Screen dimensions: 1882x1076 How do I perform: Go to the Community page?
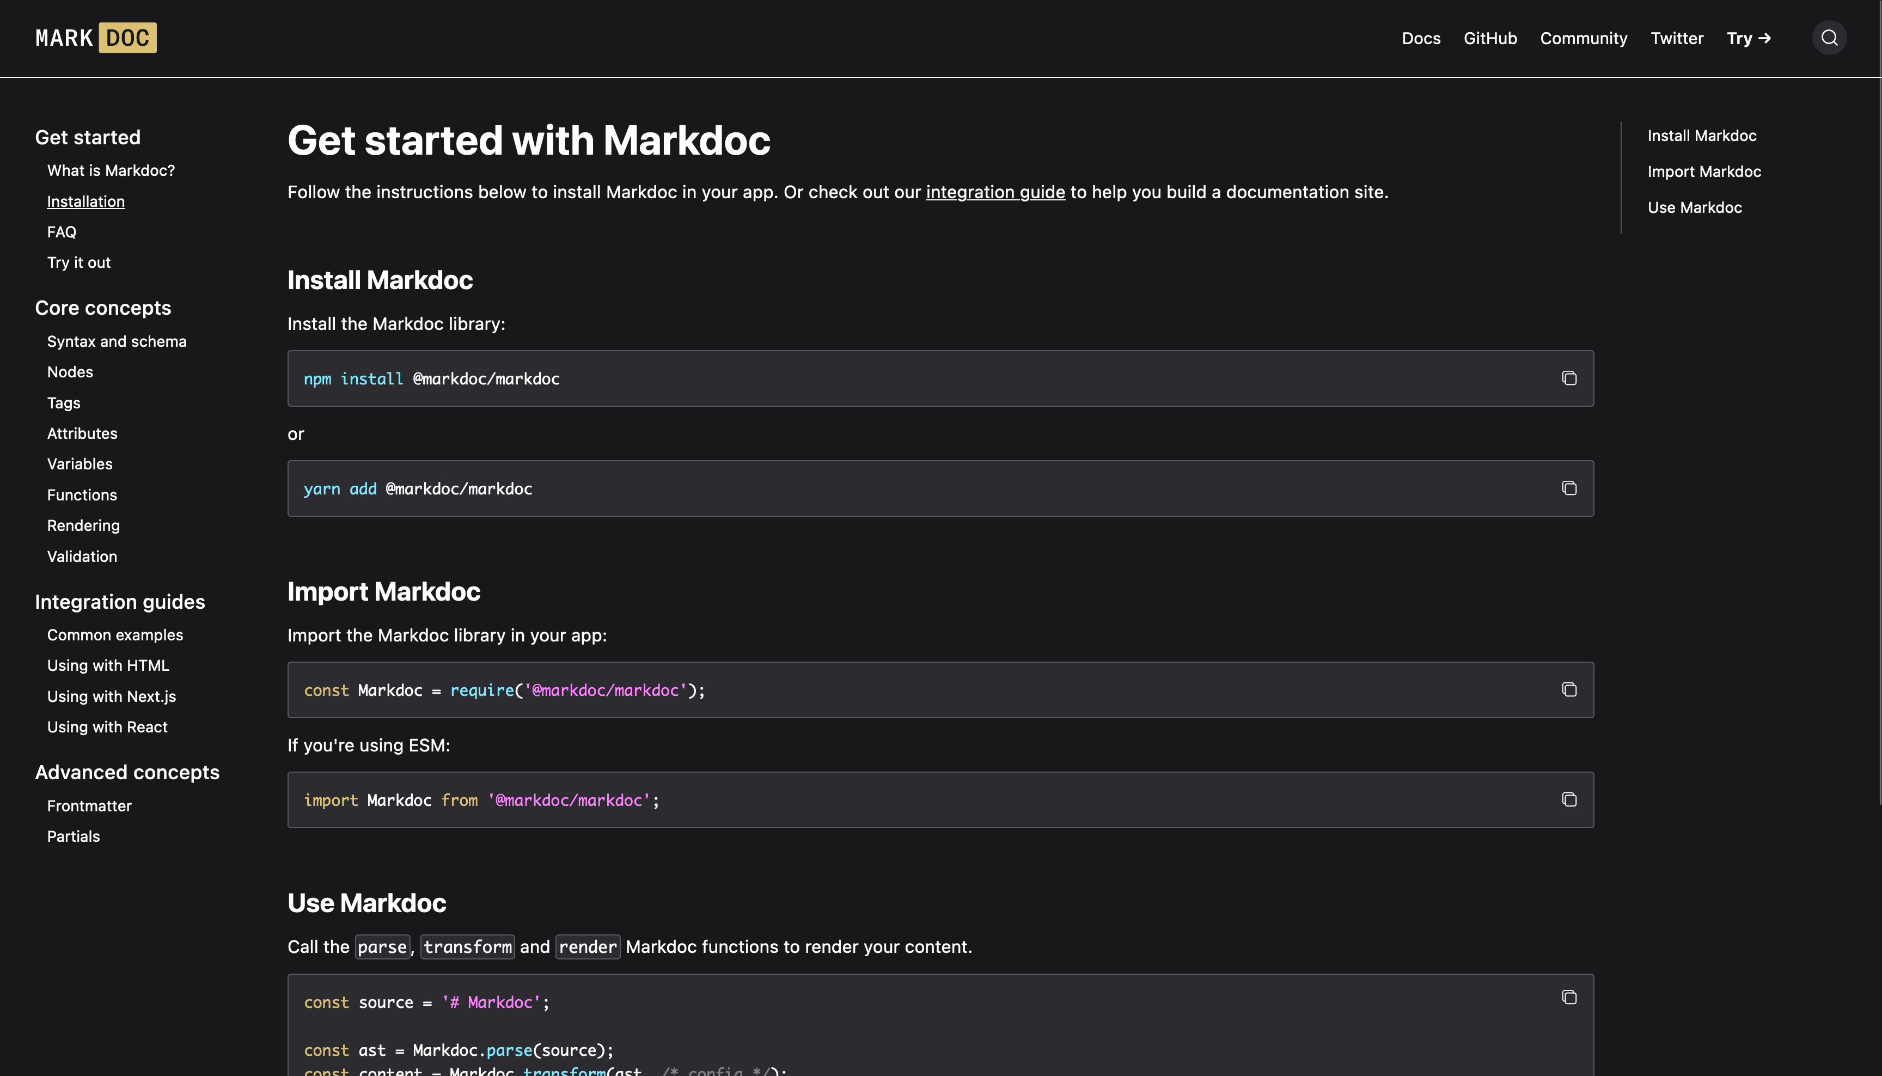pos(1582,39)
